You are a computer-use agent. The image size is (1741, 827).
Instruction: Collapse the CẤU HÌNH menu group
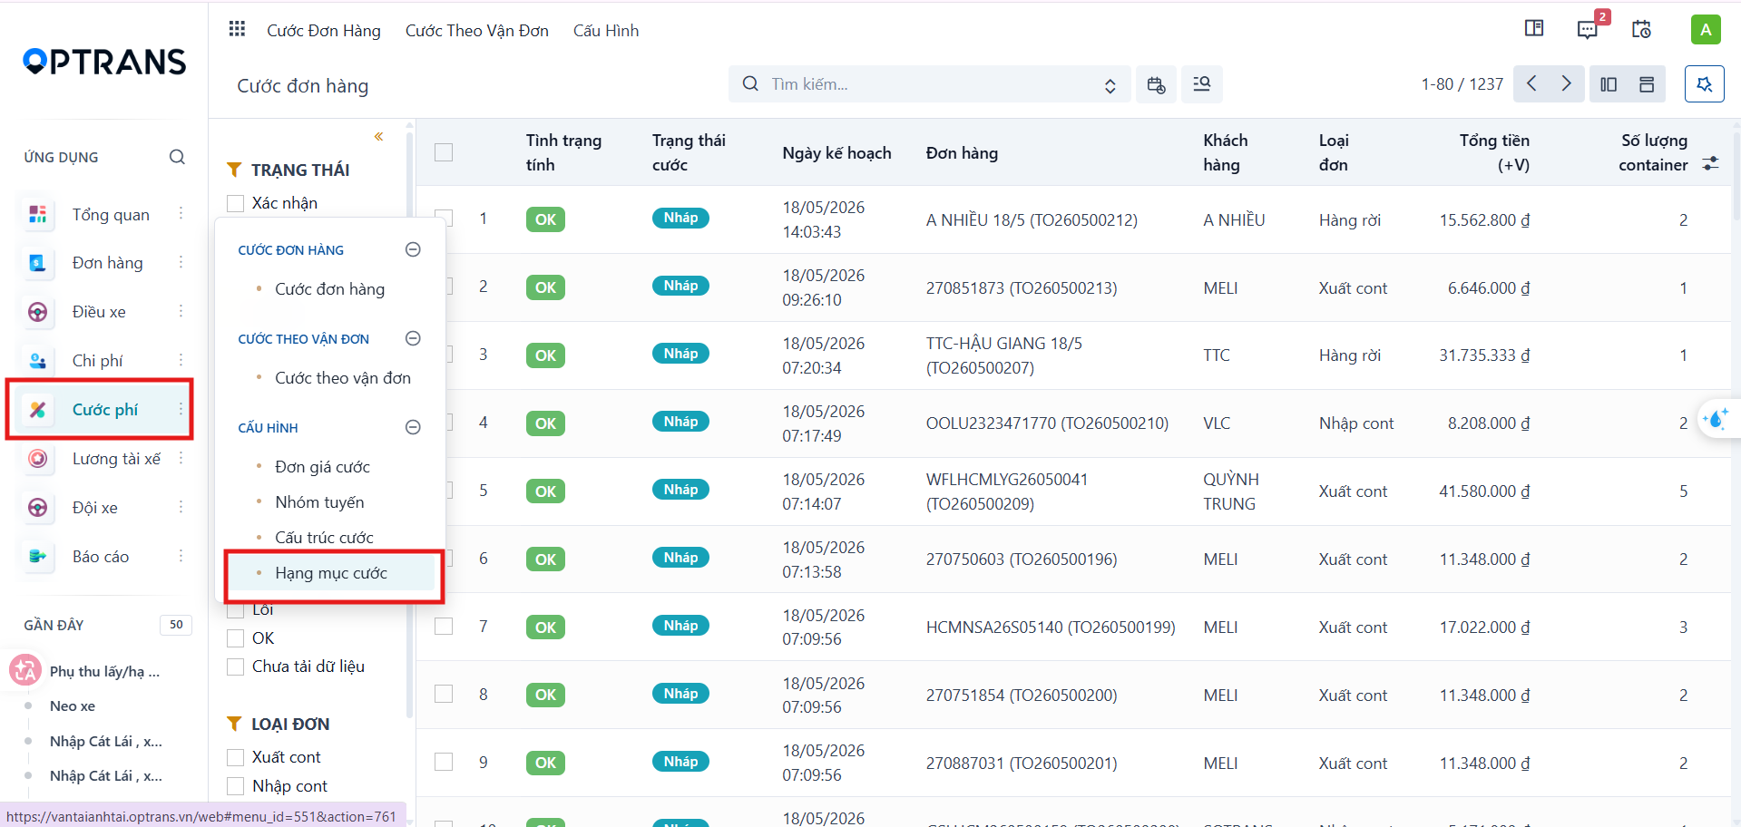[413, 427]
